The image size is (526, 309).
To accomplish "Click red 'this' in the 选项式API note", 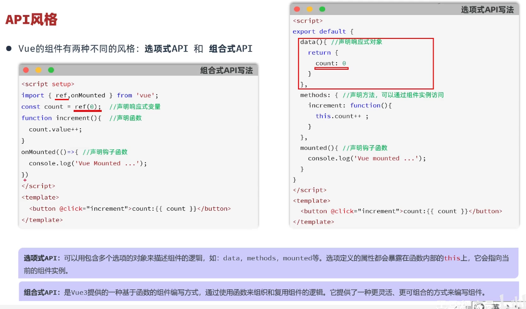I will 452,258.
